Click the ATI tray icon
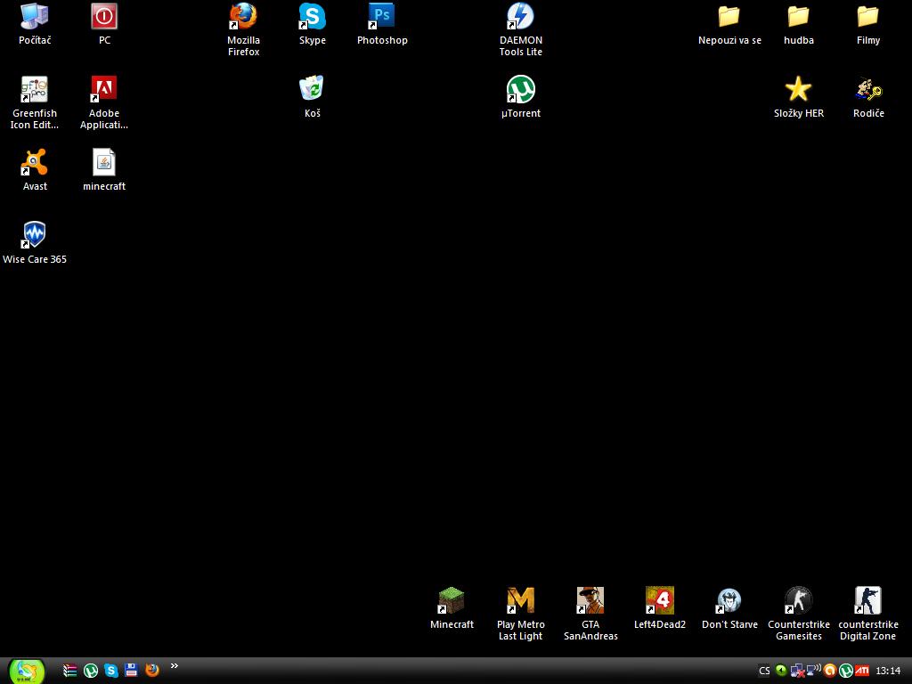Screen dimensions: 912x684 coord(862,671)
